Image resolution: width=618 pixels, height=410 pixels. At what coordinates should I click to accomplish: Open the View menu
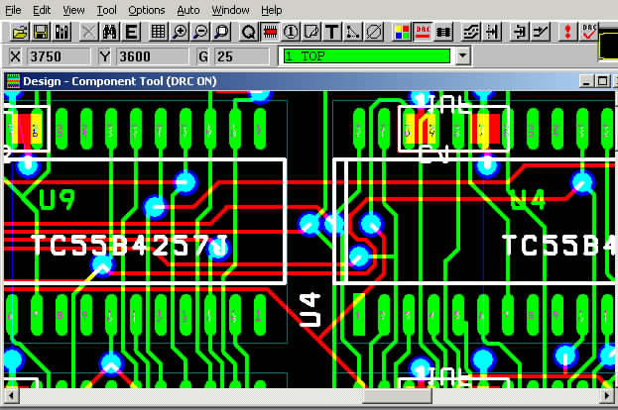coord(73,10)
